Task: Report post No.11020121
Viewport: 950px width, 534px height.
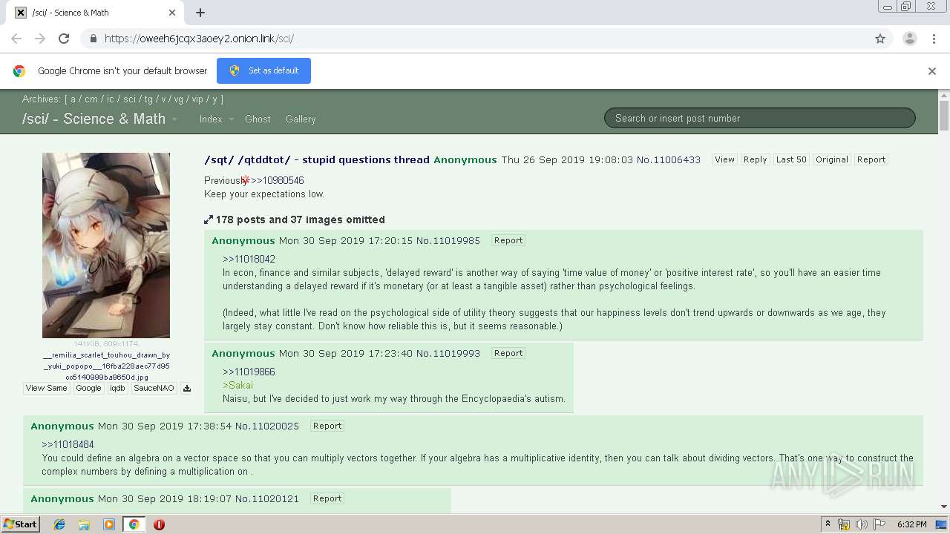Action: click(327, 498)
